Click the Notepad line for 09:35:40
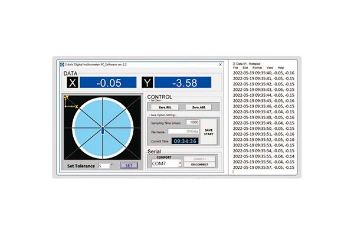 pos(264,73)
